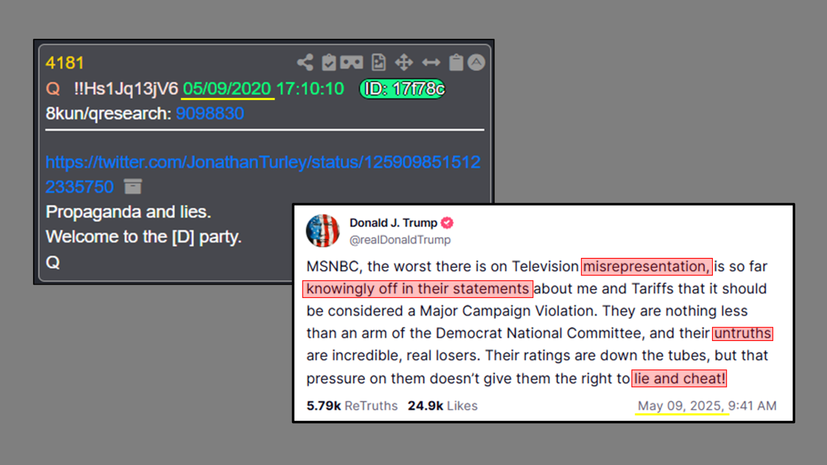Click the blank clipboard icon
Viewport: 827px width, 465px height.
(x=456, y=63)
